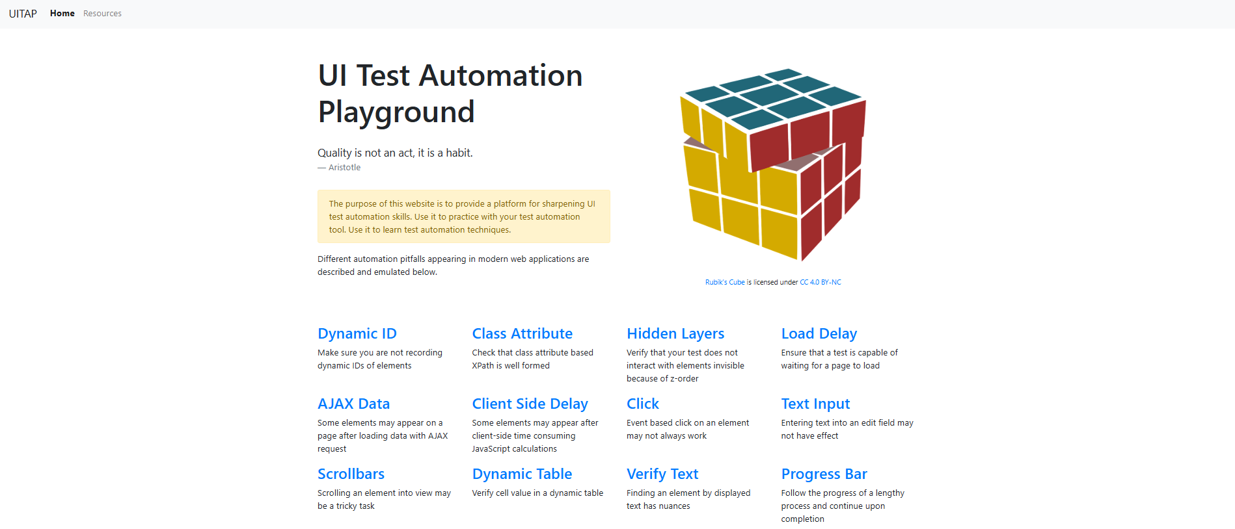Click the Rubik's Cube image

(772, 164)
